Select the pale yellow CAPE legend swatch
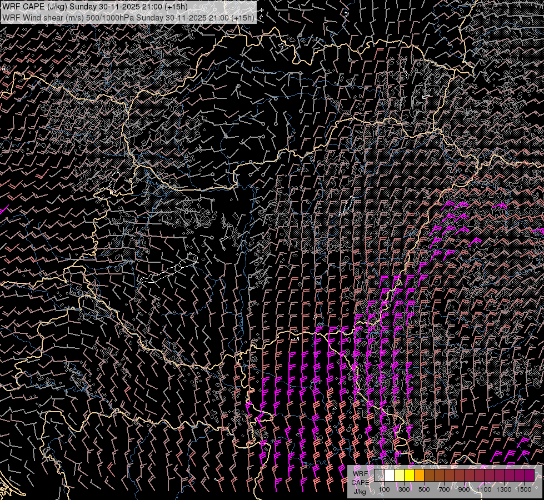 (x=400, y=476)
